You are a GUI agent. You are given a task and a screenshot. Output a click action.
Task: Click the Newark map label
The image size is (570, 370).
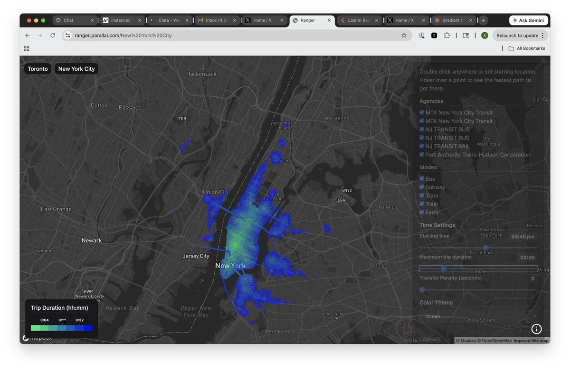click(92, 240)
